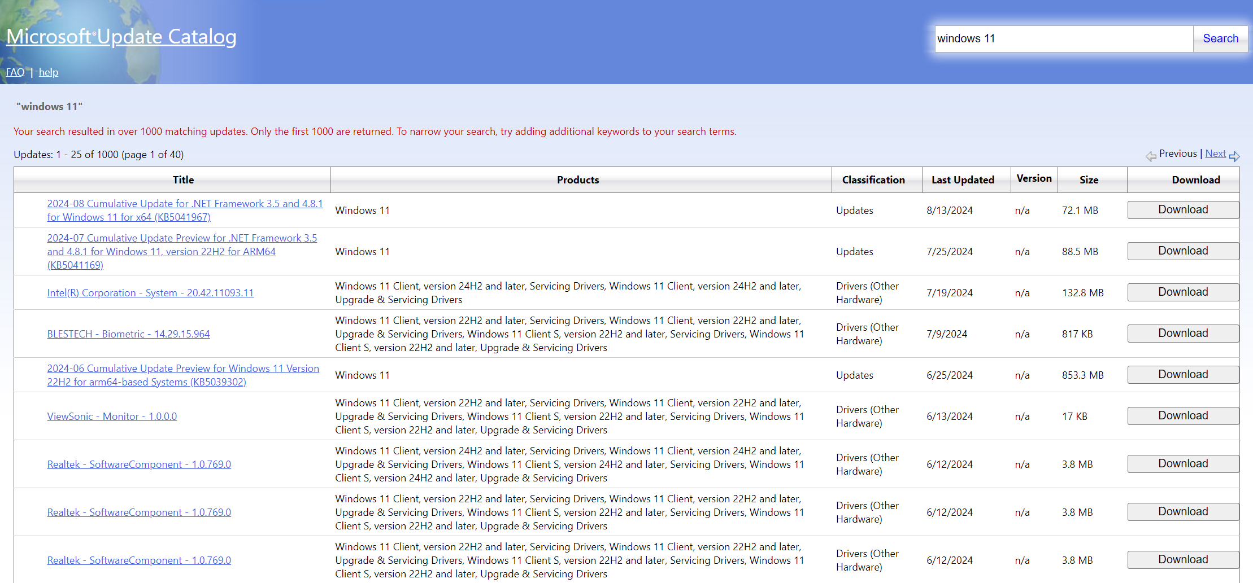
Task: Click the 72.1 MB size value
Action: [x=1080, y=211]
